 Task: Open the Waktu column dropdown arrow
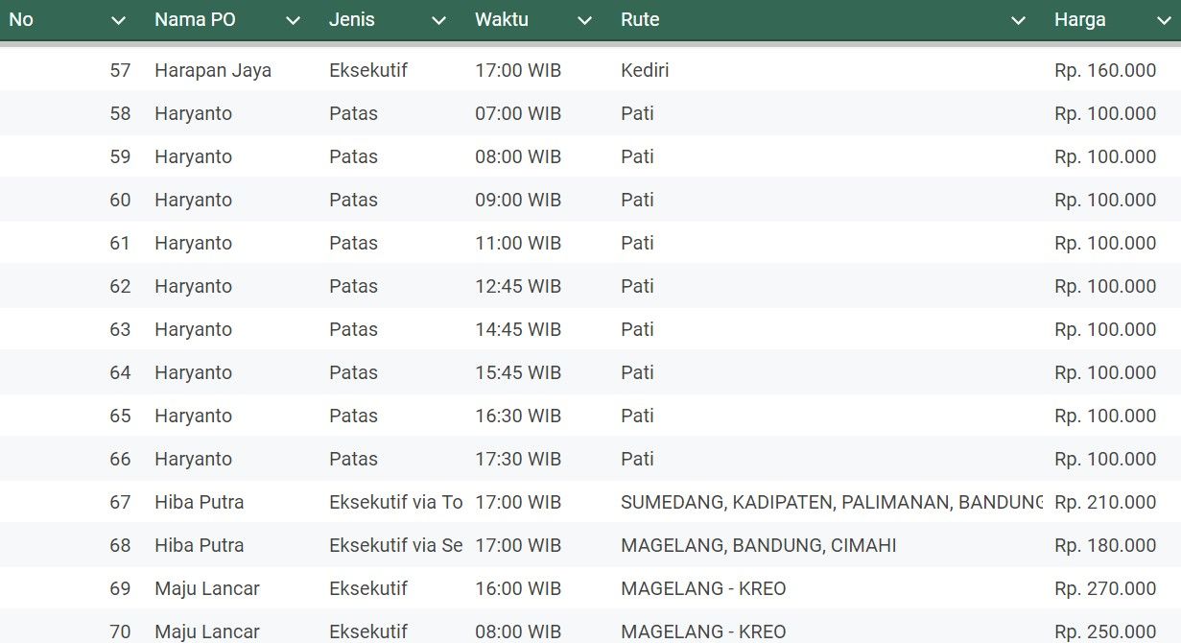click(585, 20)
